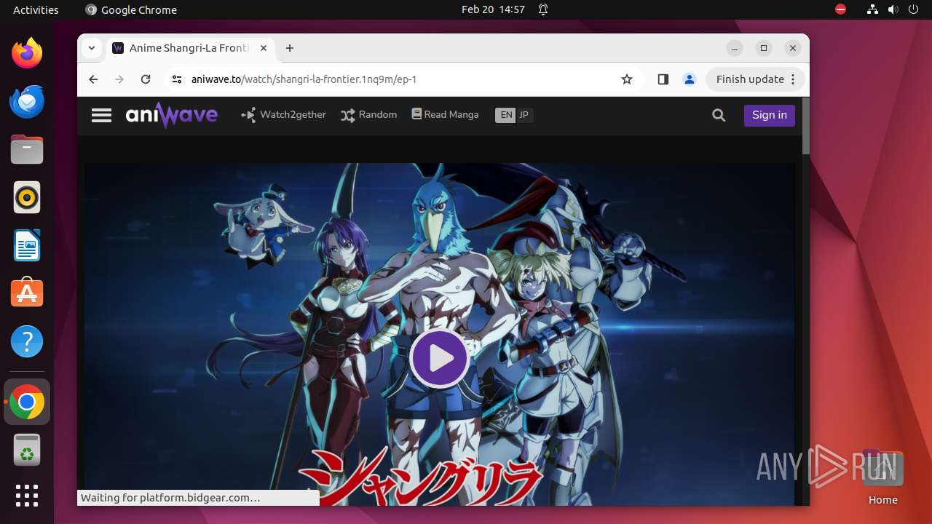Show Applications grid

pyautogui.click(x=27, y=496)
